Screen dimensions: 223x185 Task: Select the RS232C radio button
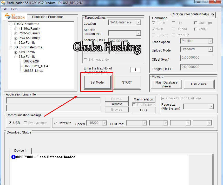[56, 123]
